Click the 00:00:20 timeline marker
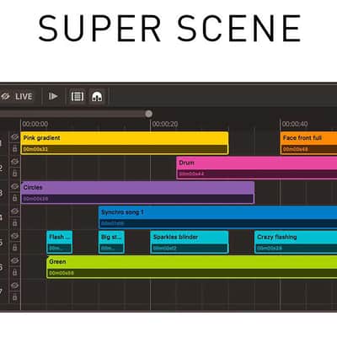The image size is (337, 337). [165, 124]
